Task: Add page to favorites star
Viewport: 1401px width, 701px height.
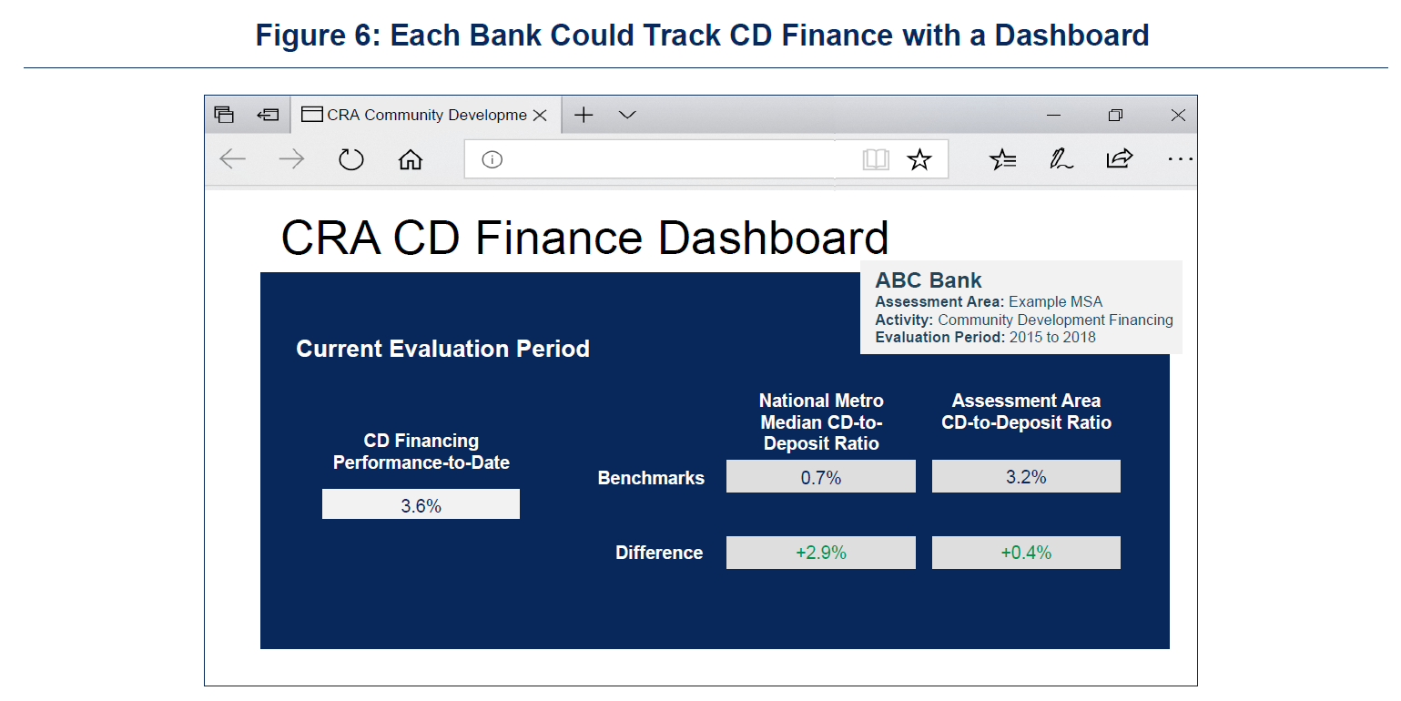Action: coord(919,160)
